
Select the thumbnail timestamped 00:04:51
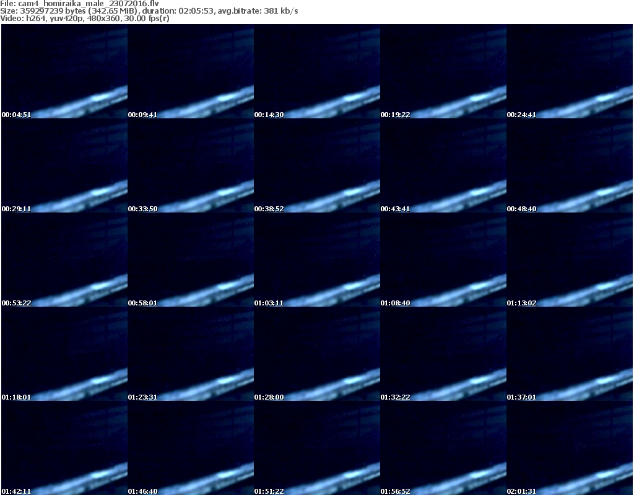point(64,71)
